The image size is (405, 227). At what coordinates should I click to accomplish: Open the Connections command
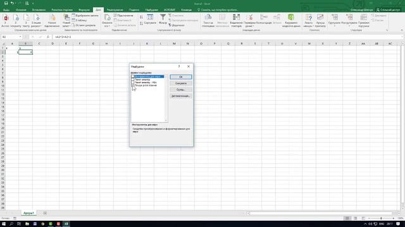point(123,15)
